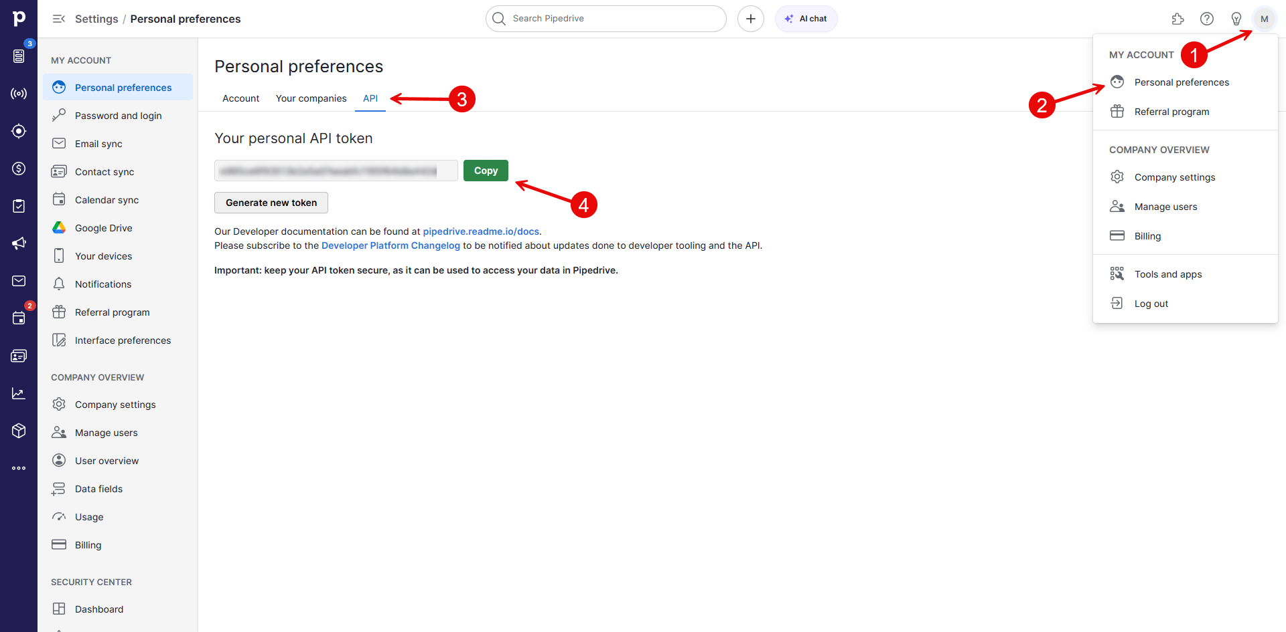Open the live broadcast sidebar icon
Image resolution: width=1286 pixels, height=632 pixels.
coord(19,94)
